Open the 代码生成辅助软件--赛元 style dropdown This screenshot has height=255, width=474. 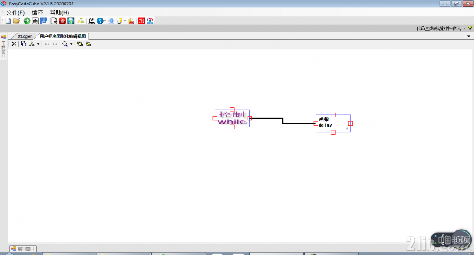pyautogui.click(x=441, y=28)
